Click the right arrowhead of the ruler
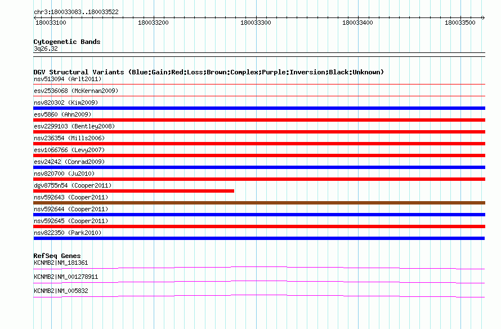 pos(483,17)
